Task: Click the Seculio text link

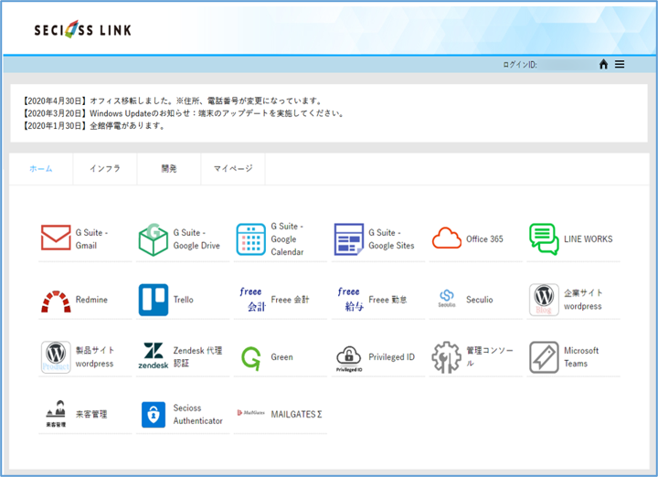Action: coord(479,300)
